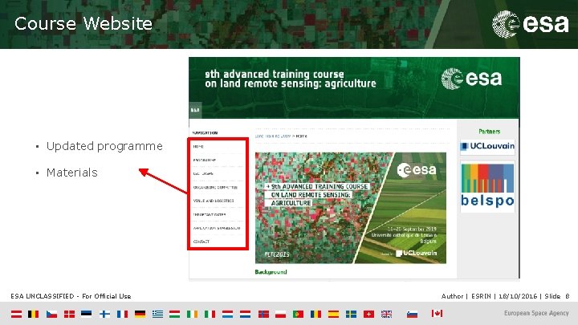The height and width of the screenshot is (325, 578).
Task: Open the Organising Committee navigation item
Action: [215, 187]
